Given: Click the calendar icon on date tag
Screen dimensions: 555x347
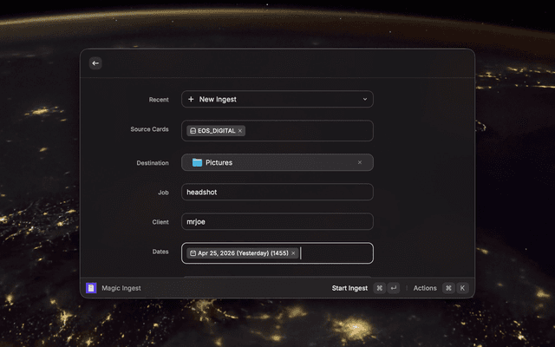Looking at the screenshot, I should pos(193,253).
